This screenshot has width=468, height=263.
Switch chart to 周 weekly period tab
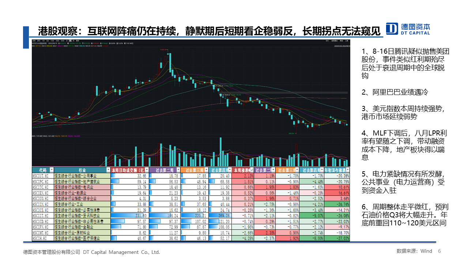[71, 41]
